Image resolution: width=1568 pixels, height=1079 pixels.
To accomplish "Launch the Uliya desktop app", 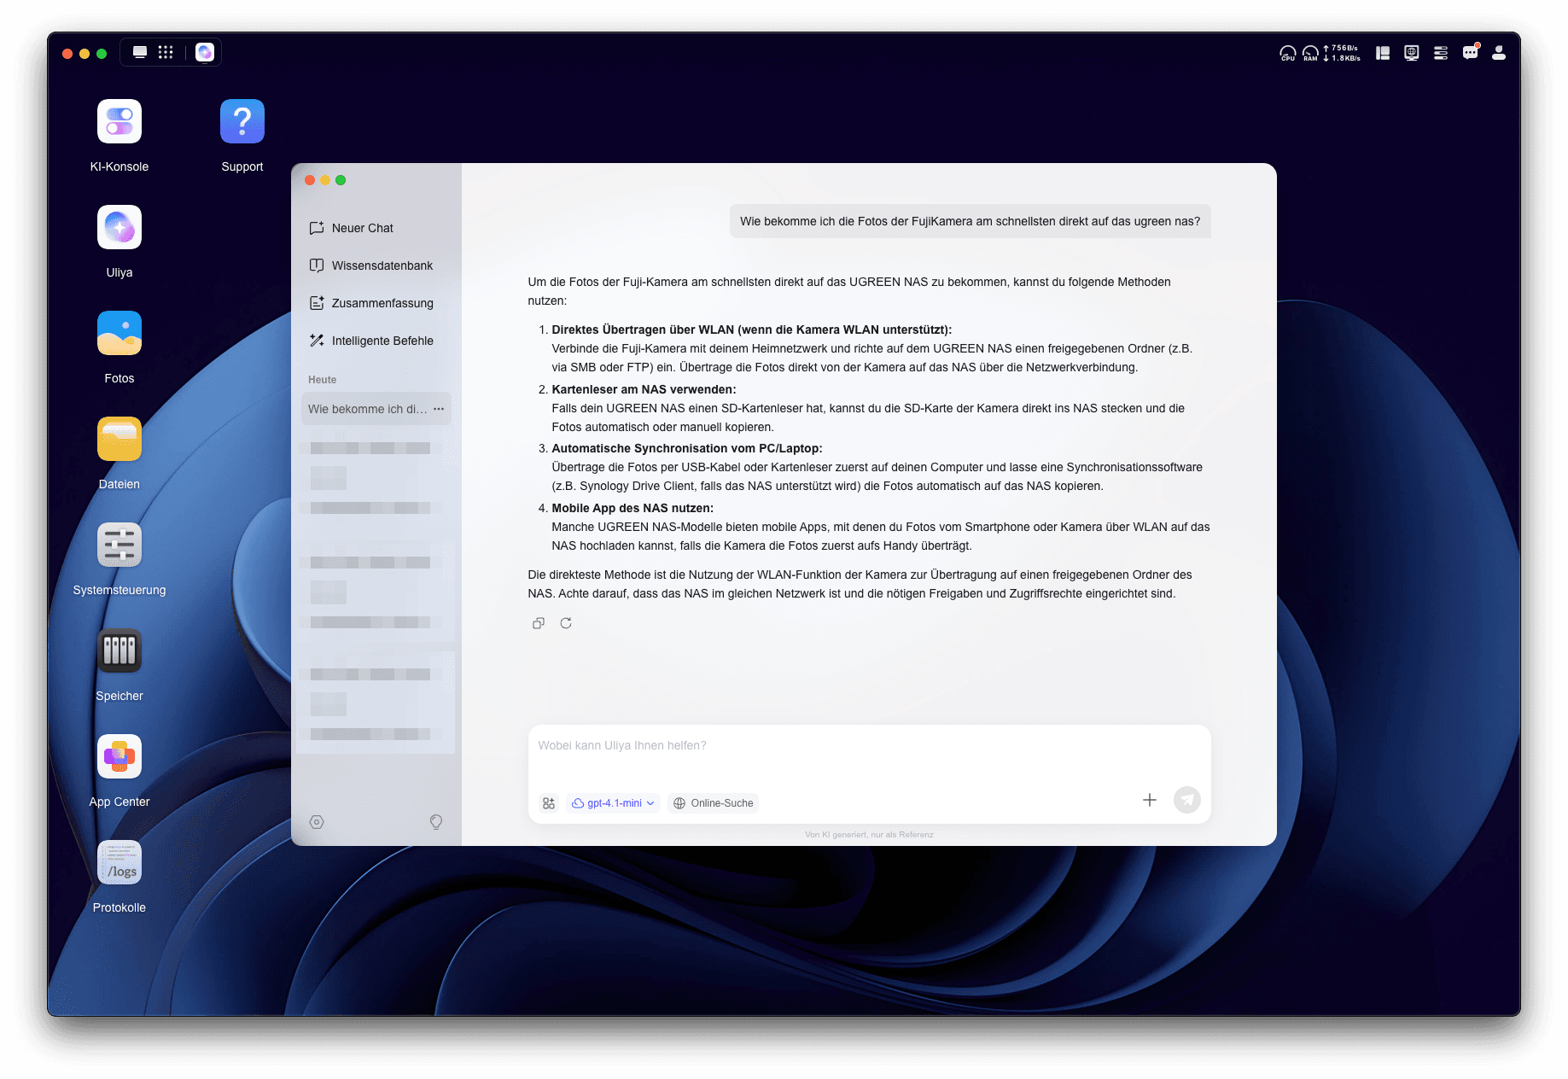I will 119,227.
